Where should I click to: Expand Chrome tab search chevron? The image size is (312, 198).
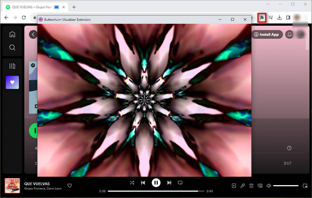point(268,4)
